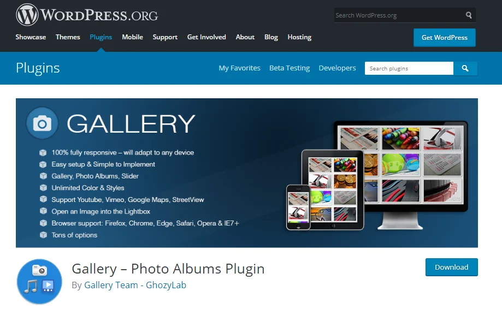This screenshot has height=309, width=502.
Task: Click the Gallery banner device mockup image
Action: click(x=377, y=175)
